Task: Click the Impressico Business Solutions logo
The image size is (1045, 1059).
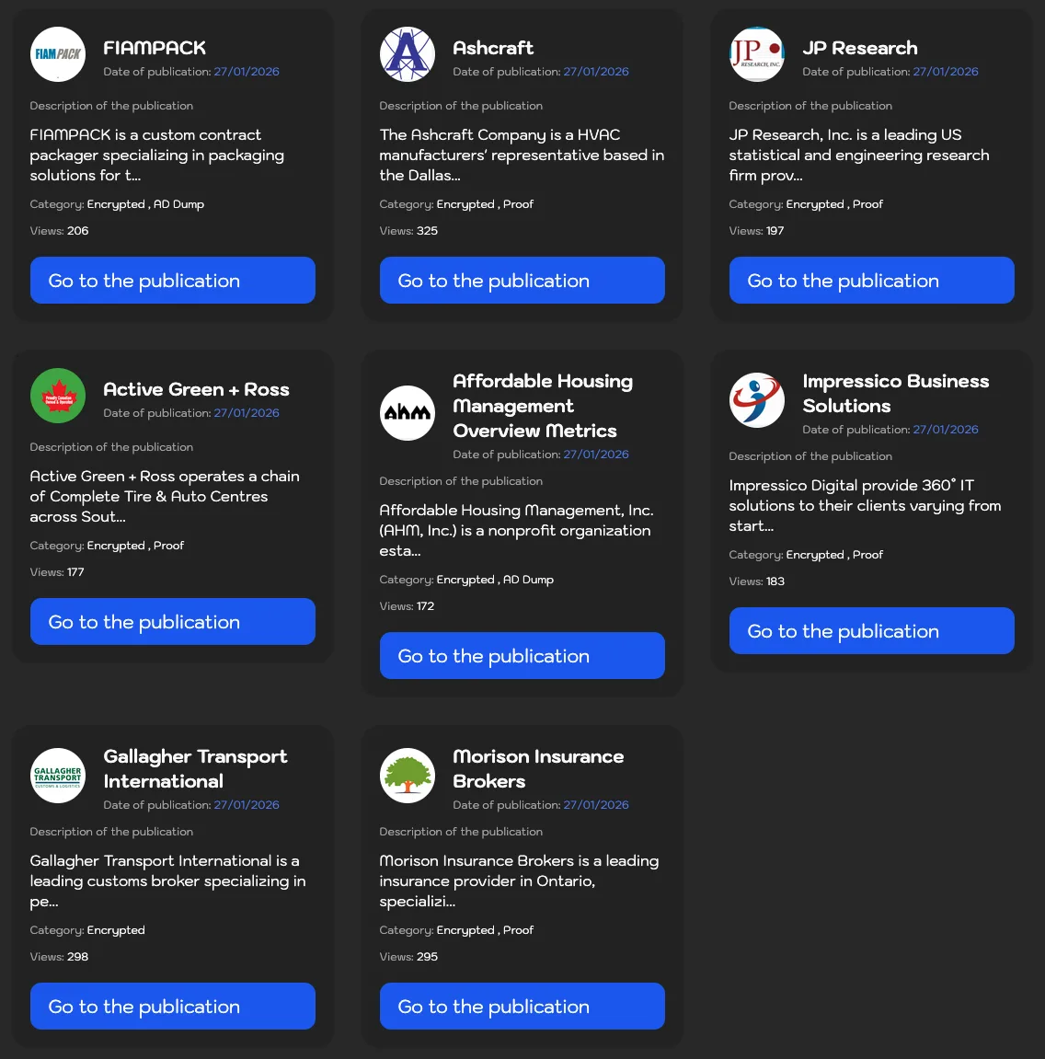Action: (x=757, y=400)
